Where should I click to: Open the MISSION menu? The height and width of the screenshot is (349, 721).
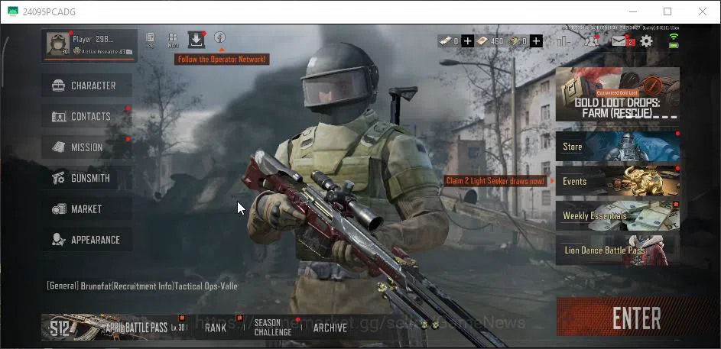tap(87, 147)
